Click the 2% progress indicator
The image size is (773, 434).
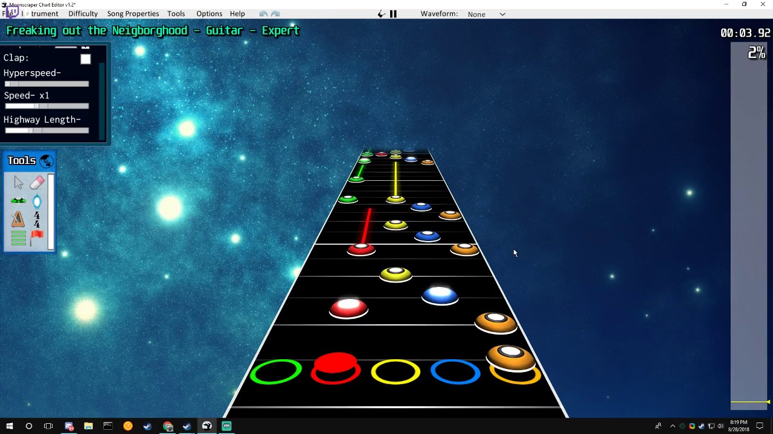click(757, 53)
